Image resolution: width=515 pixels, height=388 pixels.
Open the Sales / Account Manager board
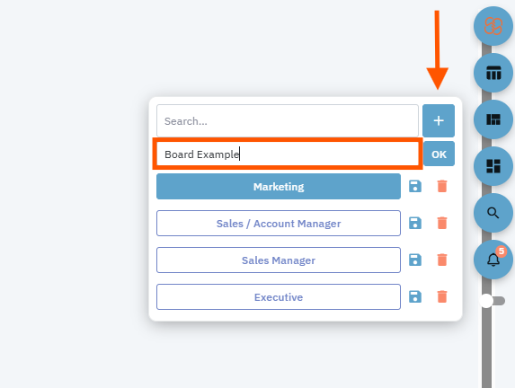click(279, 224)
